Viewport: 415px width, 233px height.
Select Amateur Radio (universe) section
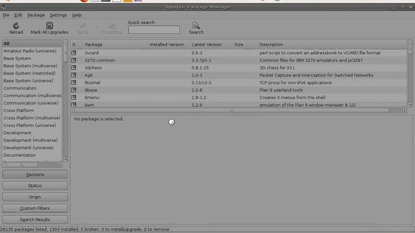point(32,50)
